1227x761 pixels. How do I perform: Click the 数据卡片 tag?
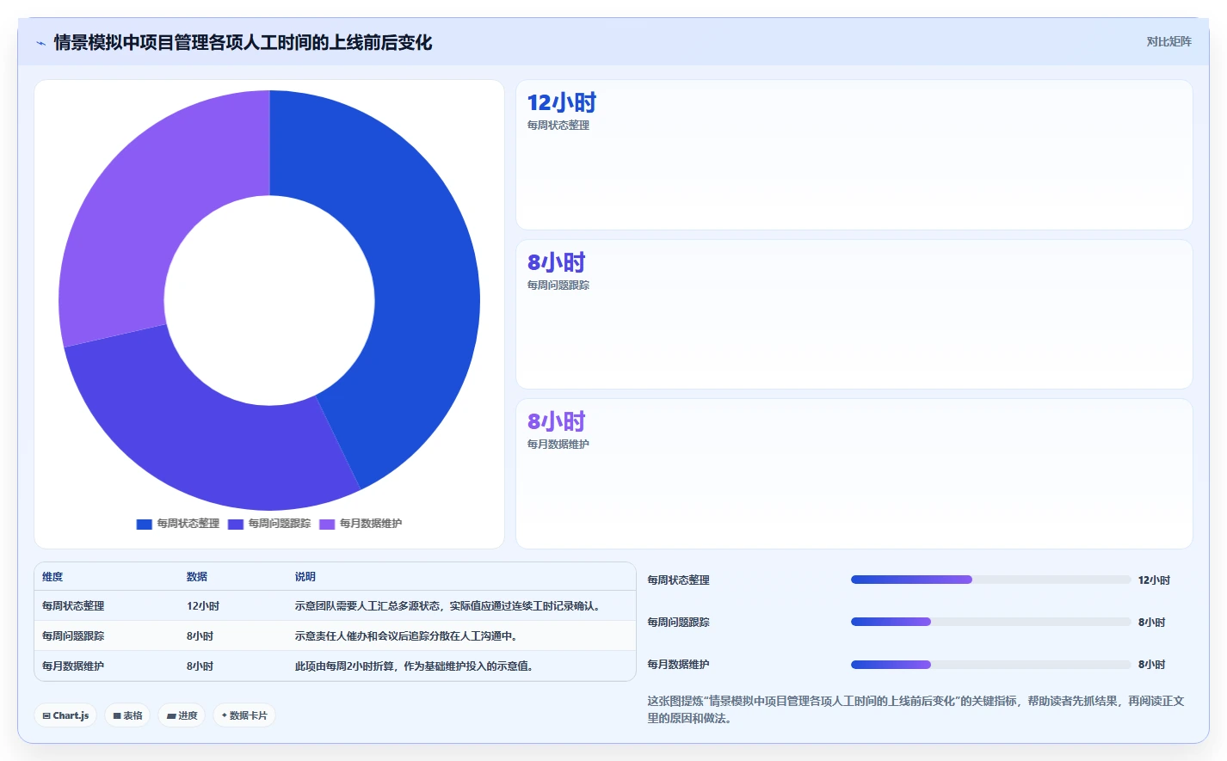coord(244,715)
